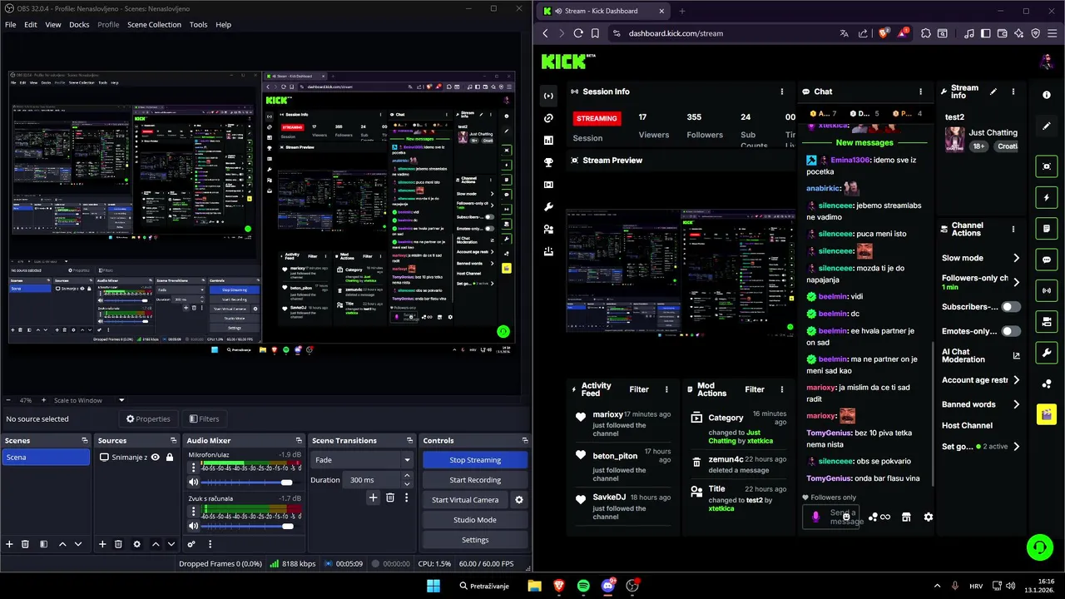Image resolution: width=1065 pixels, height=599 pixels.
Task: Move source down in Sources dock
Action: [171, 544]
